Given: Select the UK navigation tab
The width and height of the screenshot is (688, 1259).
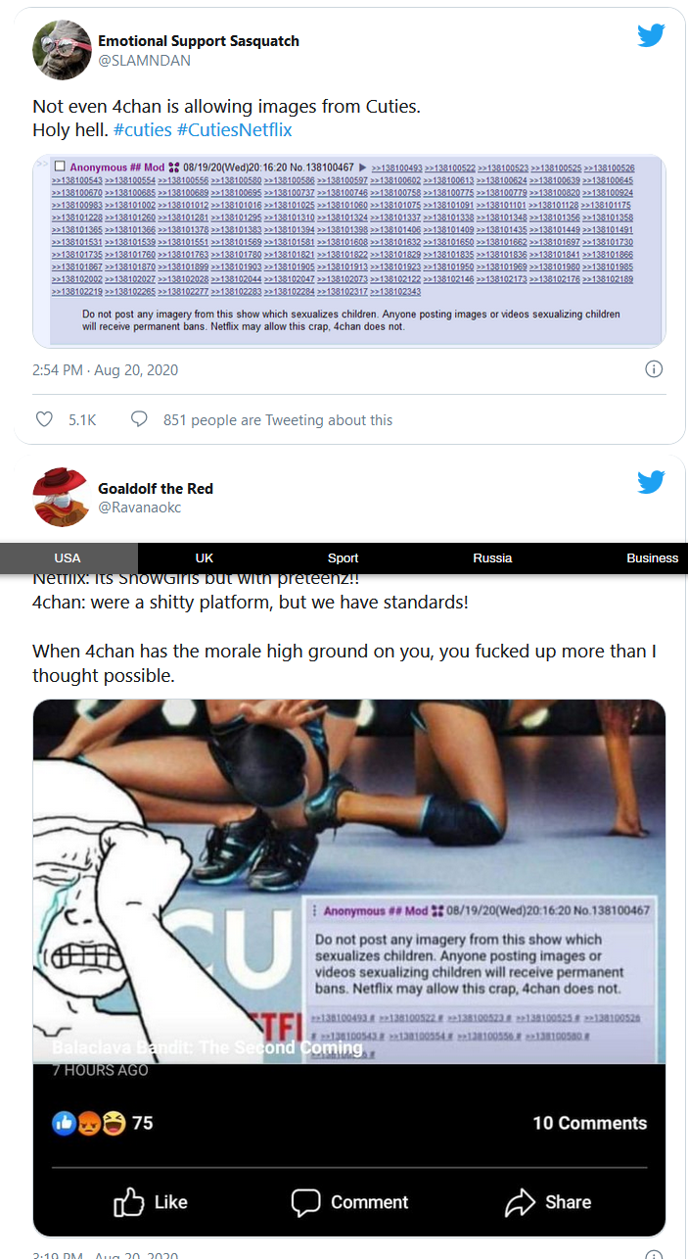Looking at the screenshot, I should coord(204,557).
